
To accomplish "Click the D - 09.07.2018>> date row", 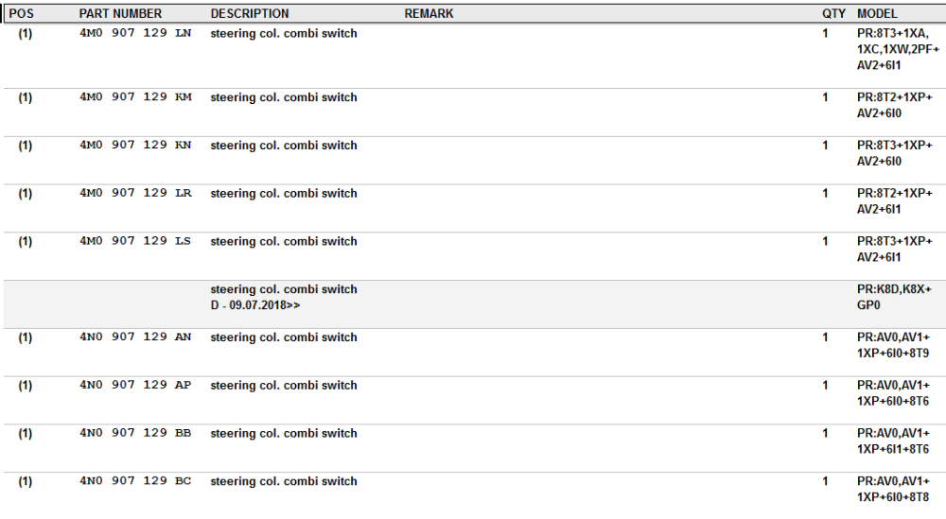I will [254, 305].
